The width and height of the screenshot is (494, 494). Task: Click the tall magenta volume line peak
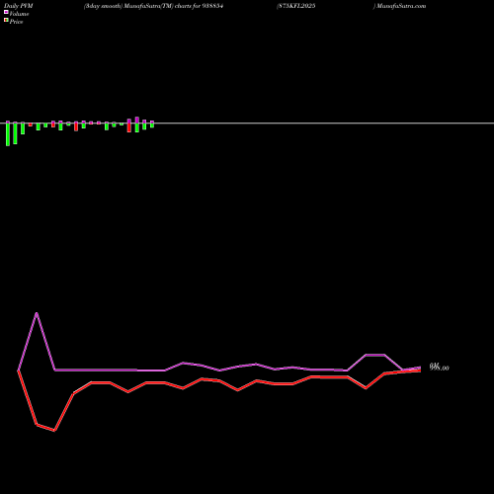[37, 313]
